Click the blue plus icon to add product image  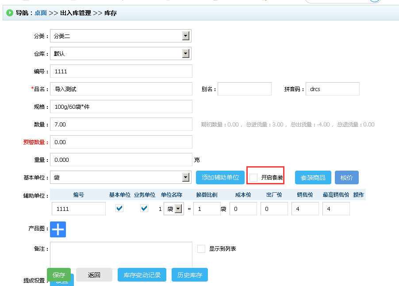[x=58, y=229]
